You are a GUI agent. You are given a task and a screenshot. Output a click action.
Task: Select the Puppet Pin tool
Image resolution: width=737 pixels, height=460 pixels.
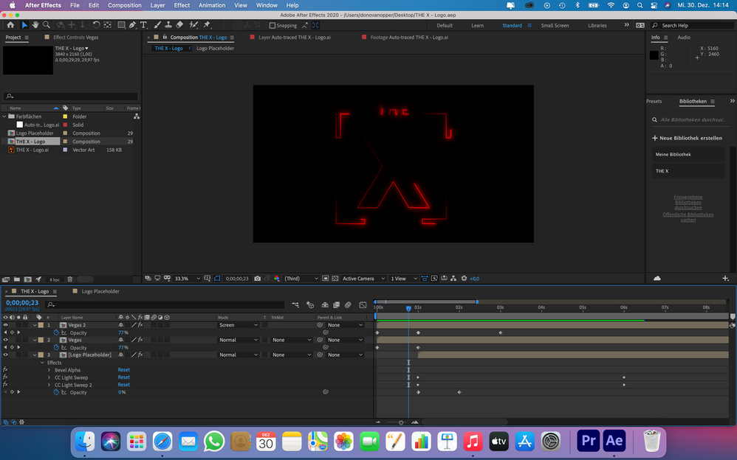[x=207, y=25]
